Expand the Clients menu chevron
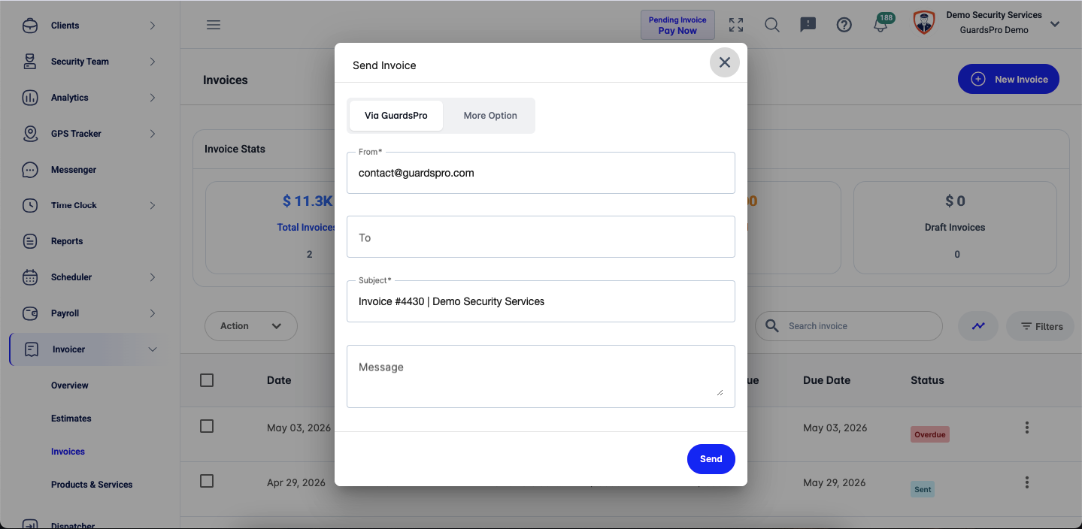This screenshot has width=1082, height=529. (153, 26)
